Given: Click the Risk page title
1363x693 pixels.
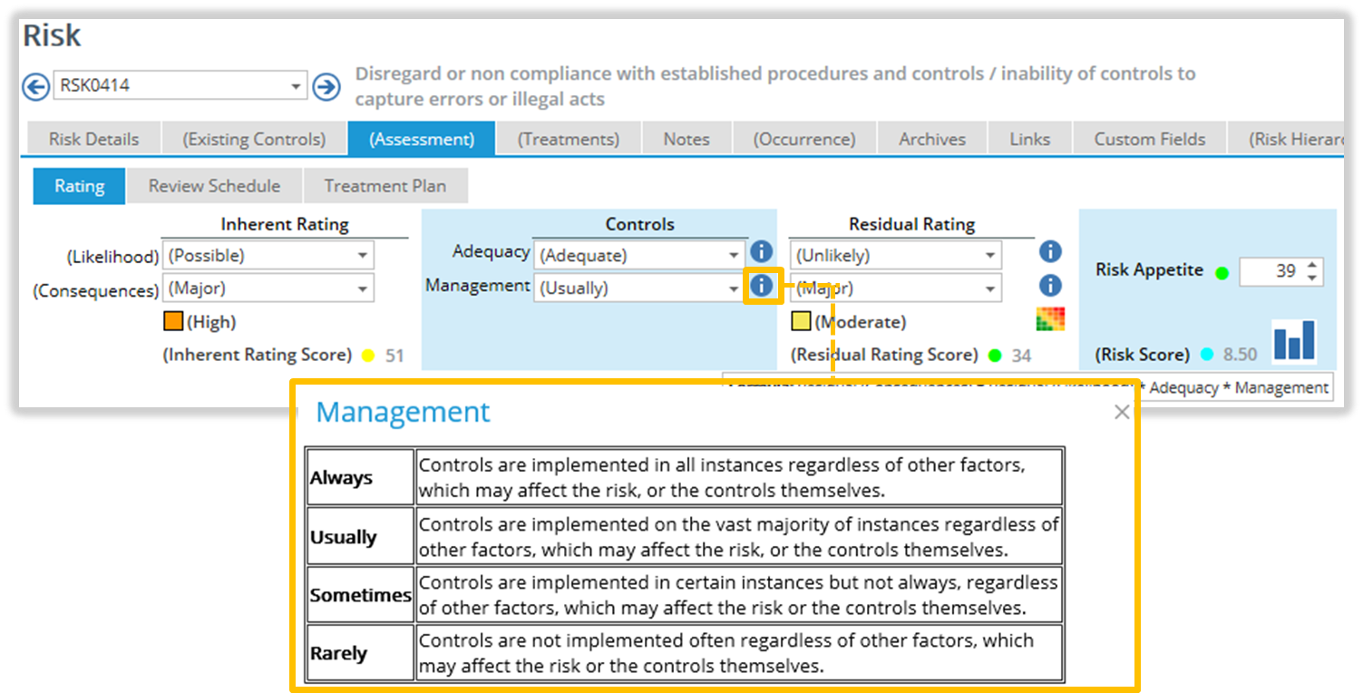Looking at the screenshot, I should [52, 35].
